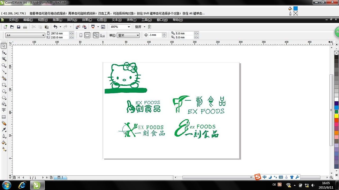
Task: Open the Application Launcher icon
Action: coord(93,27)
